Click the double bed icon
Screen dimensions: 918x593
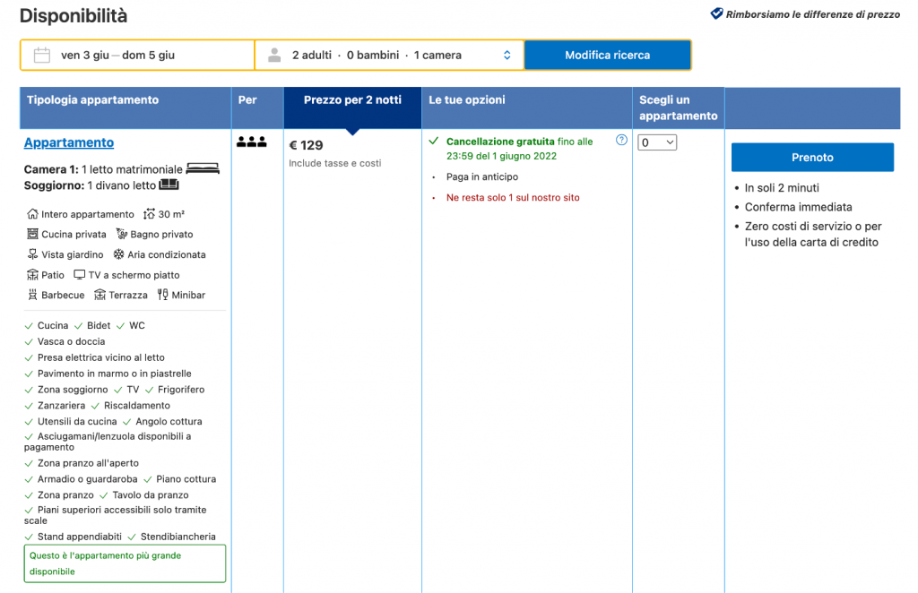pos(203,169)
